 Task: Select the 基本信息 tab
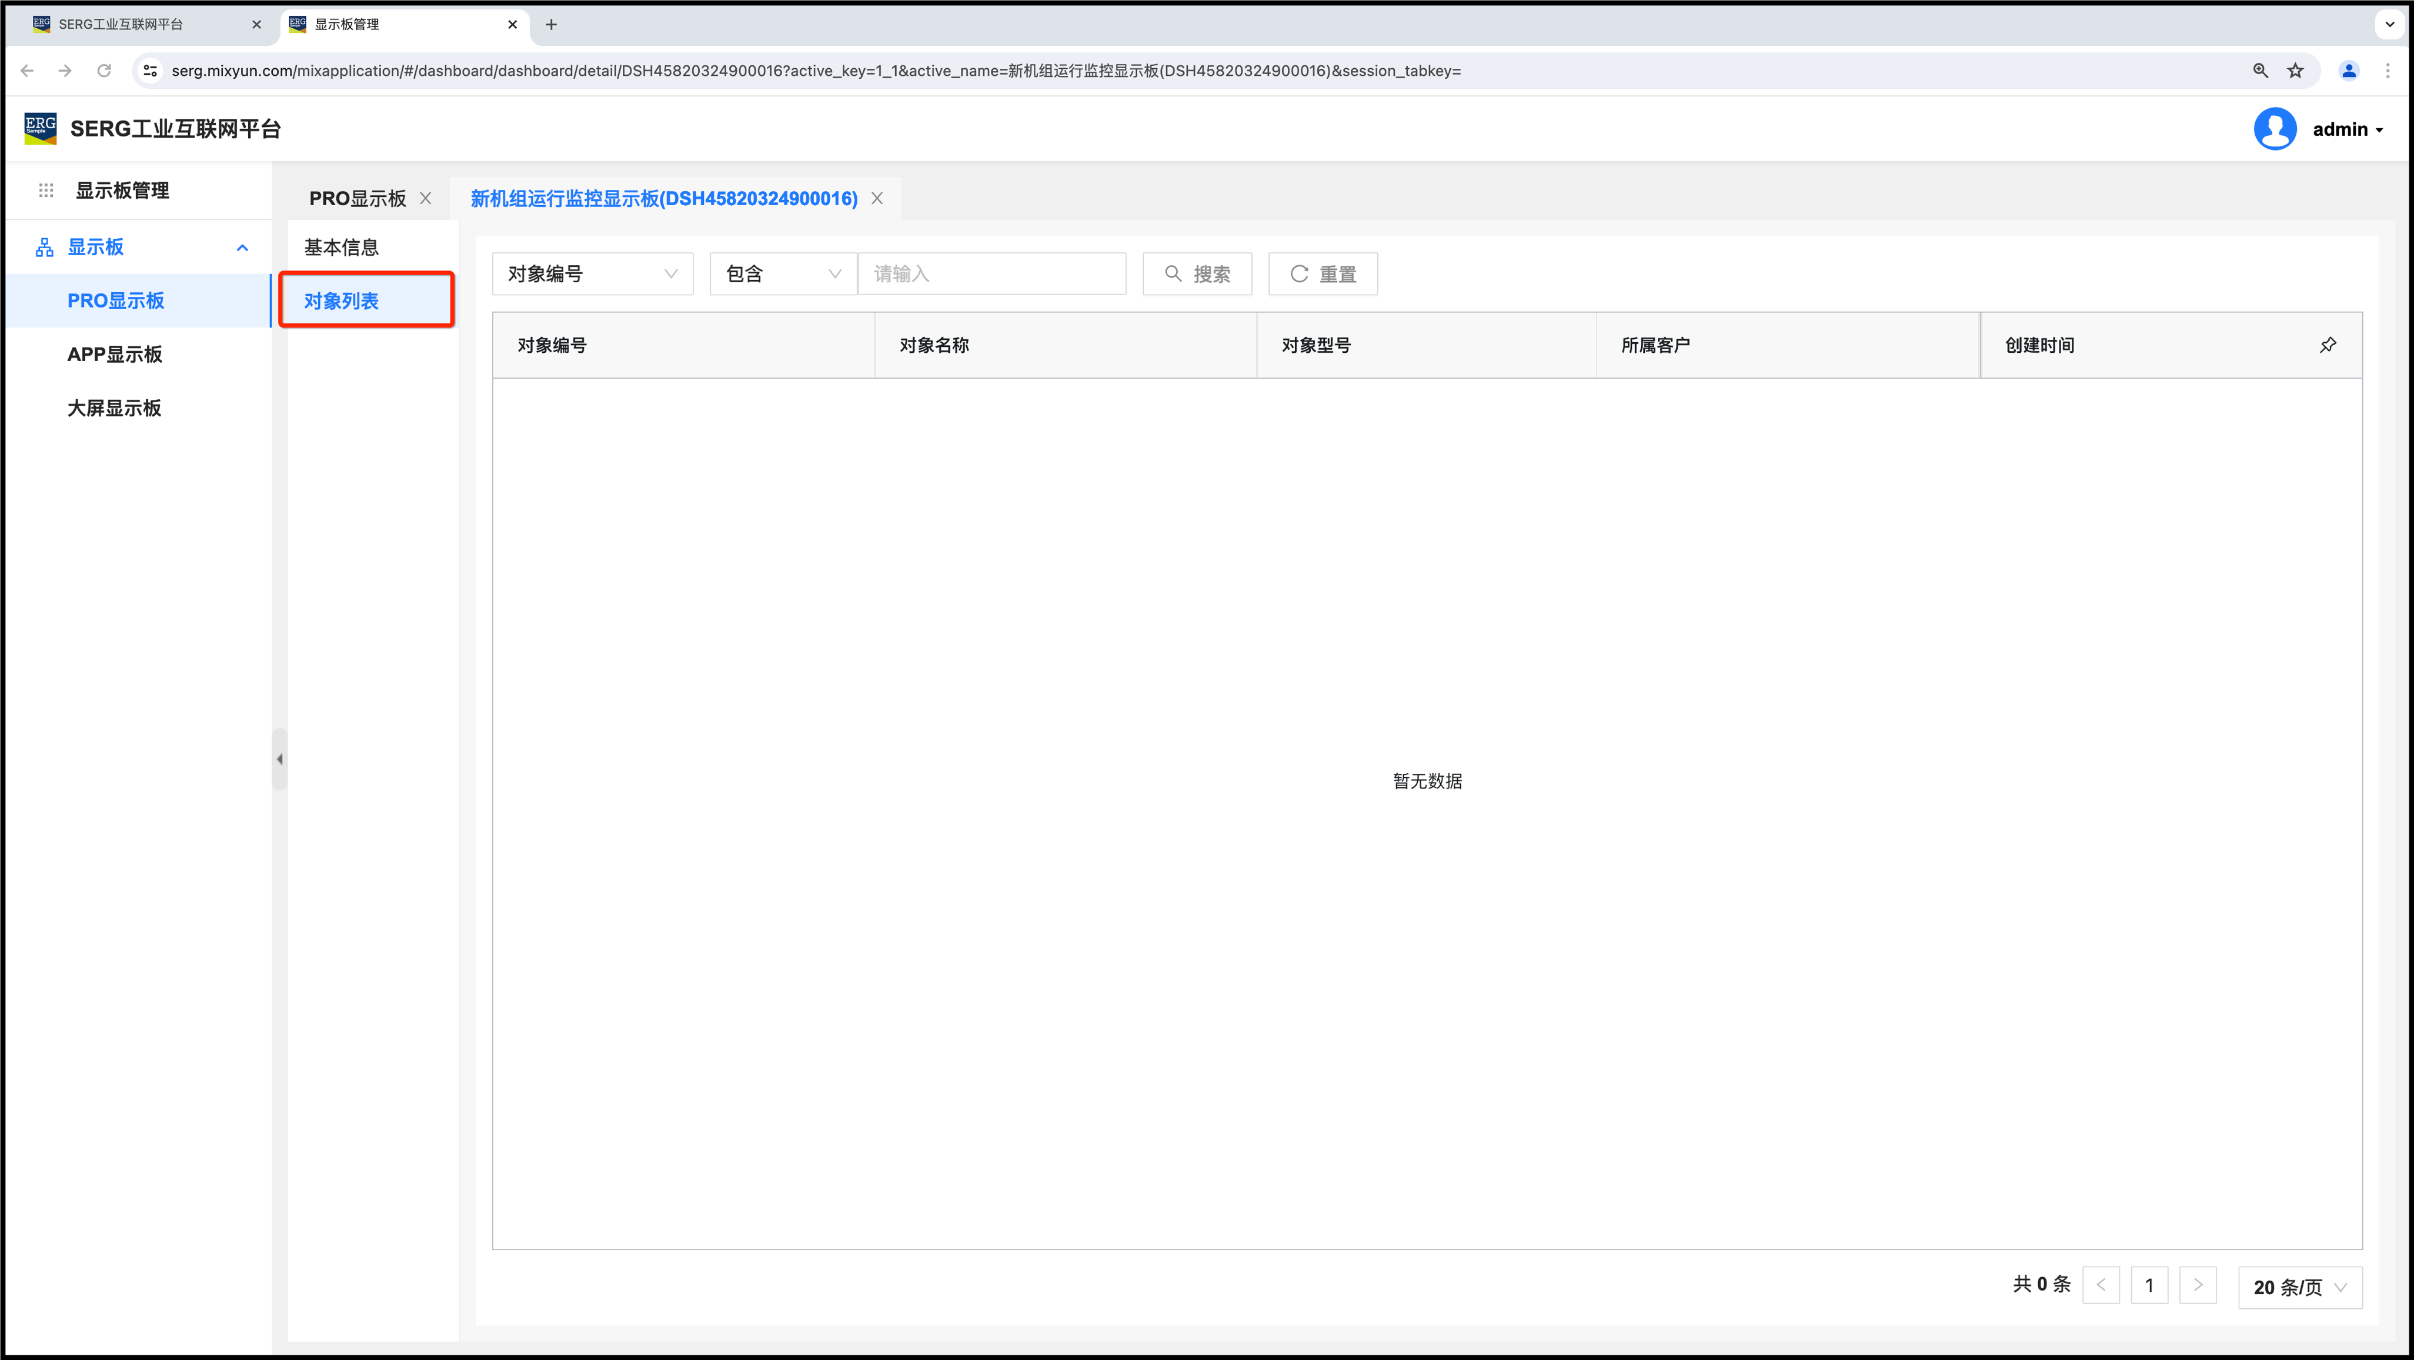341,248
